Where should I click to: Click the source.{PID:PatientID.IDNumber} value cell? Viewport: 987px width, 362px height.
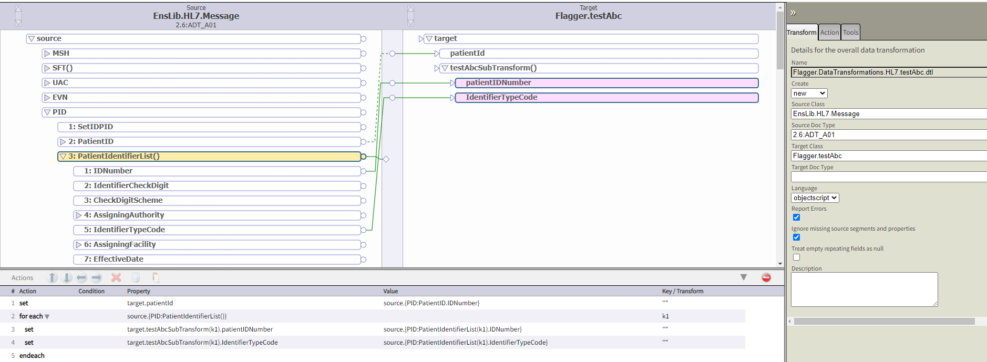(431, 303)
